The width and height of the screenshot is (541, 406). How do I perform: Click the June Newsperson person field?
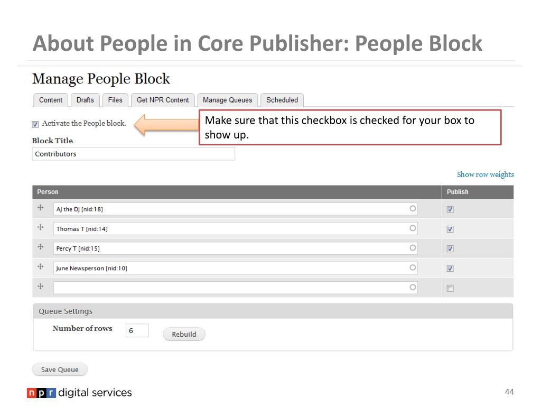tap(235, 268)
